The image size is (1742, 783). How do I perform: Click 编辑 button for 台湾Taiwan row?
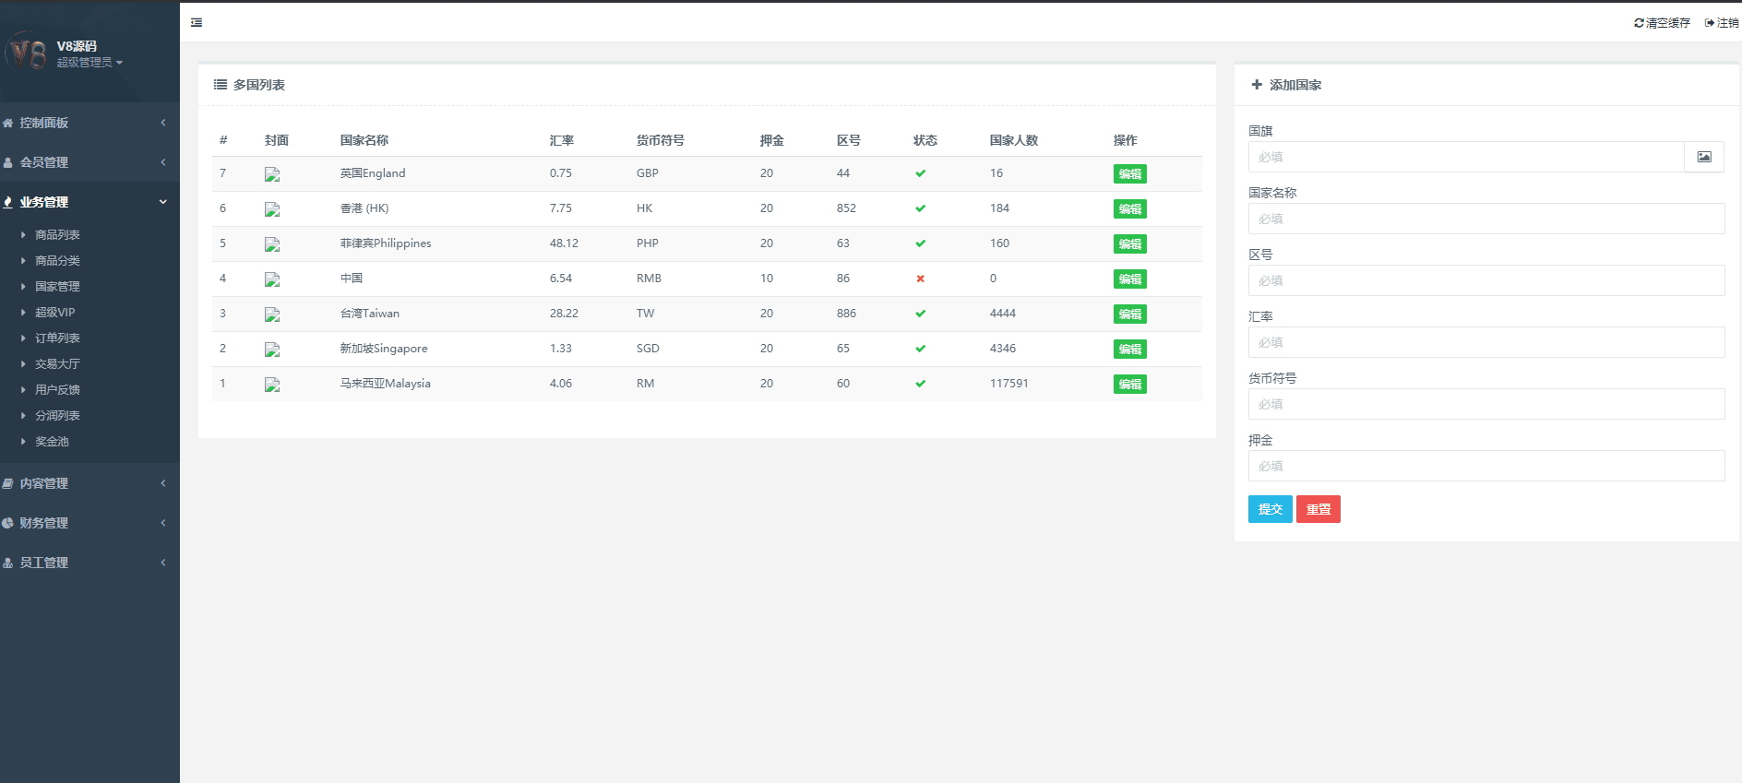pyautogui.click(x=1129, y=314)
